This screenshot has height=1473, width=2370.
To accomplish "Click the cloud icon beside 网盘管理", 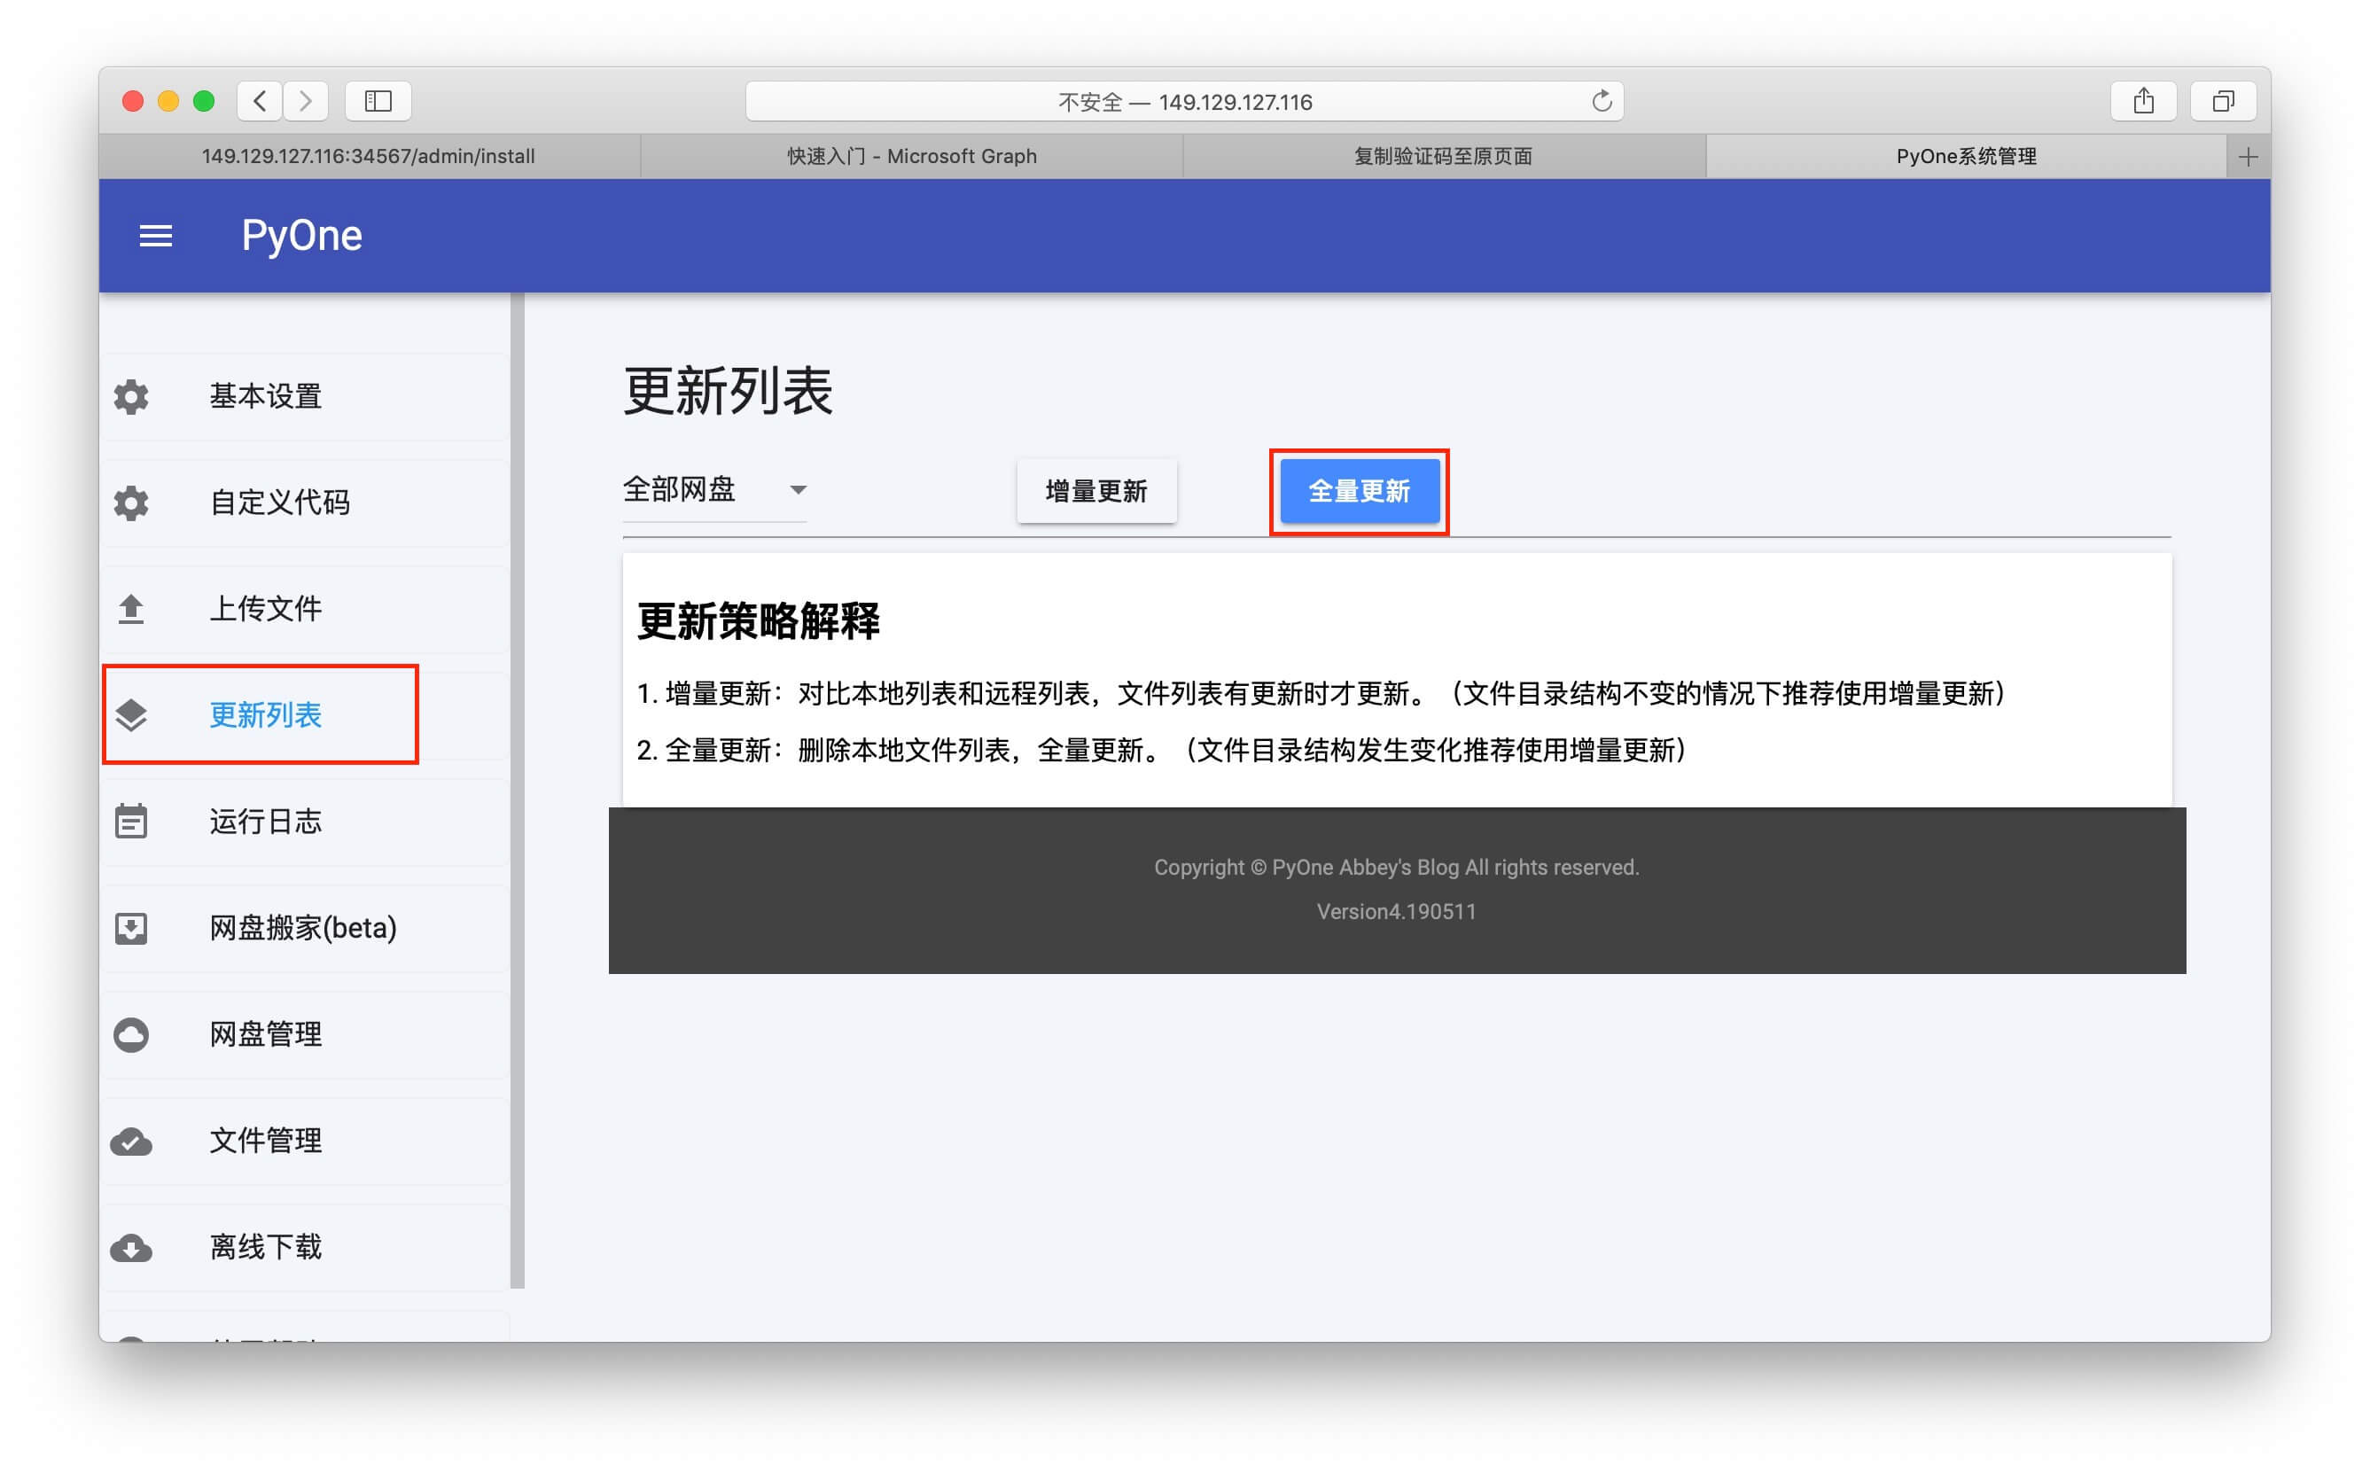I will (x=131, y=1033).
